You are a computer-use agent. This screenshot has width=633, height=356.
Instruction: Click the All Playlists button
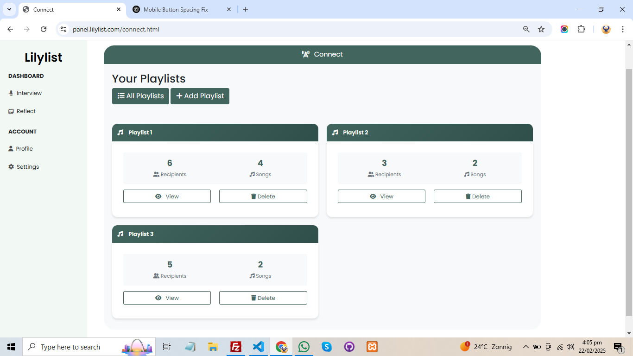[x=140, y=96]
